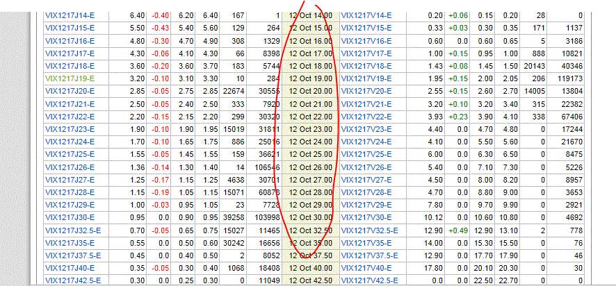Open the VIX1217V42.5-E put option link
Screen dimensions: 616x286
click(369, 281)
